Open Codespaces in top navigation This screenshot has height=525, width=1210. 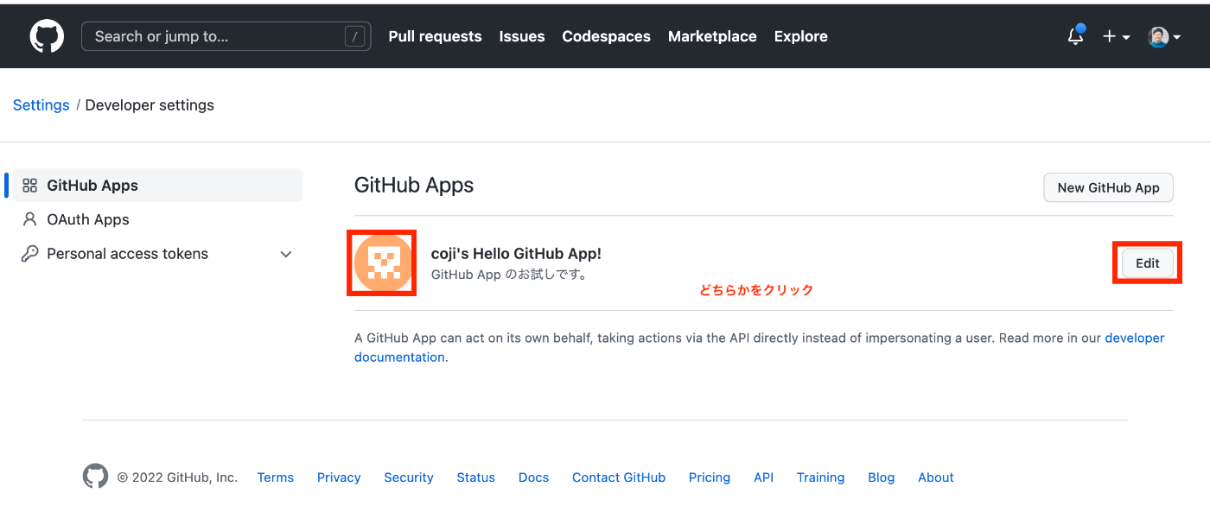(x=606, y=36)
